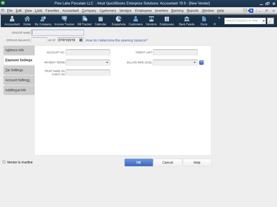Open the Banking menu

(178, 10)
